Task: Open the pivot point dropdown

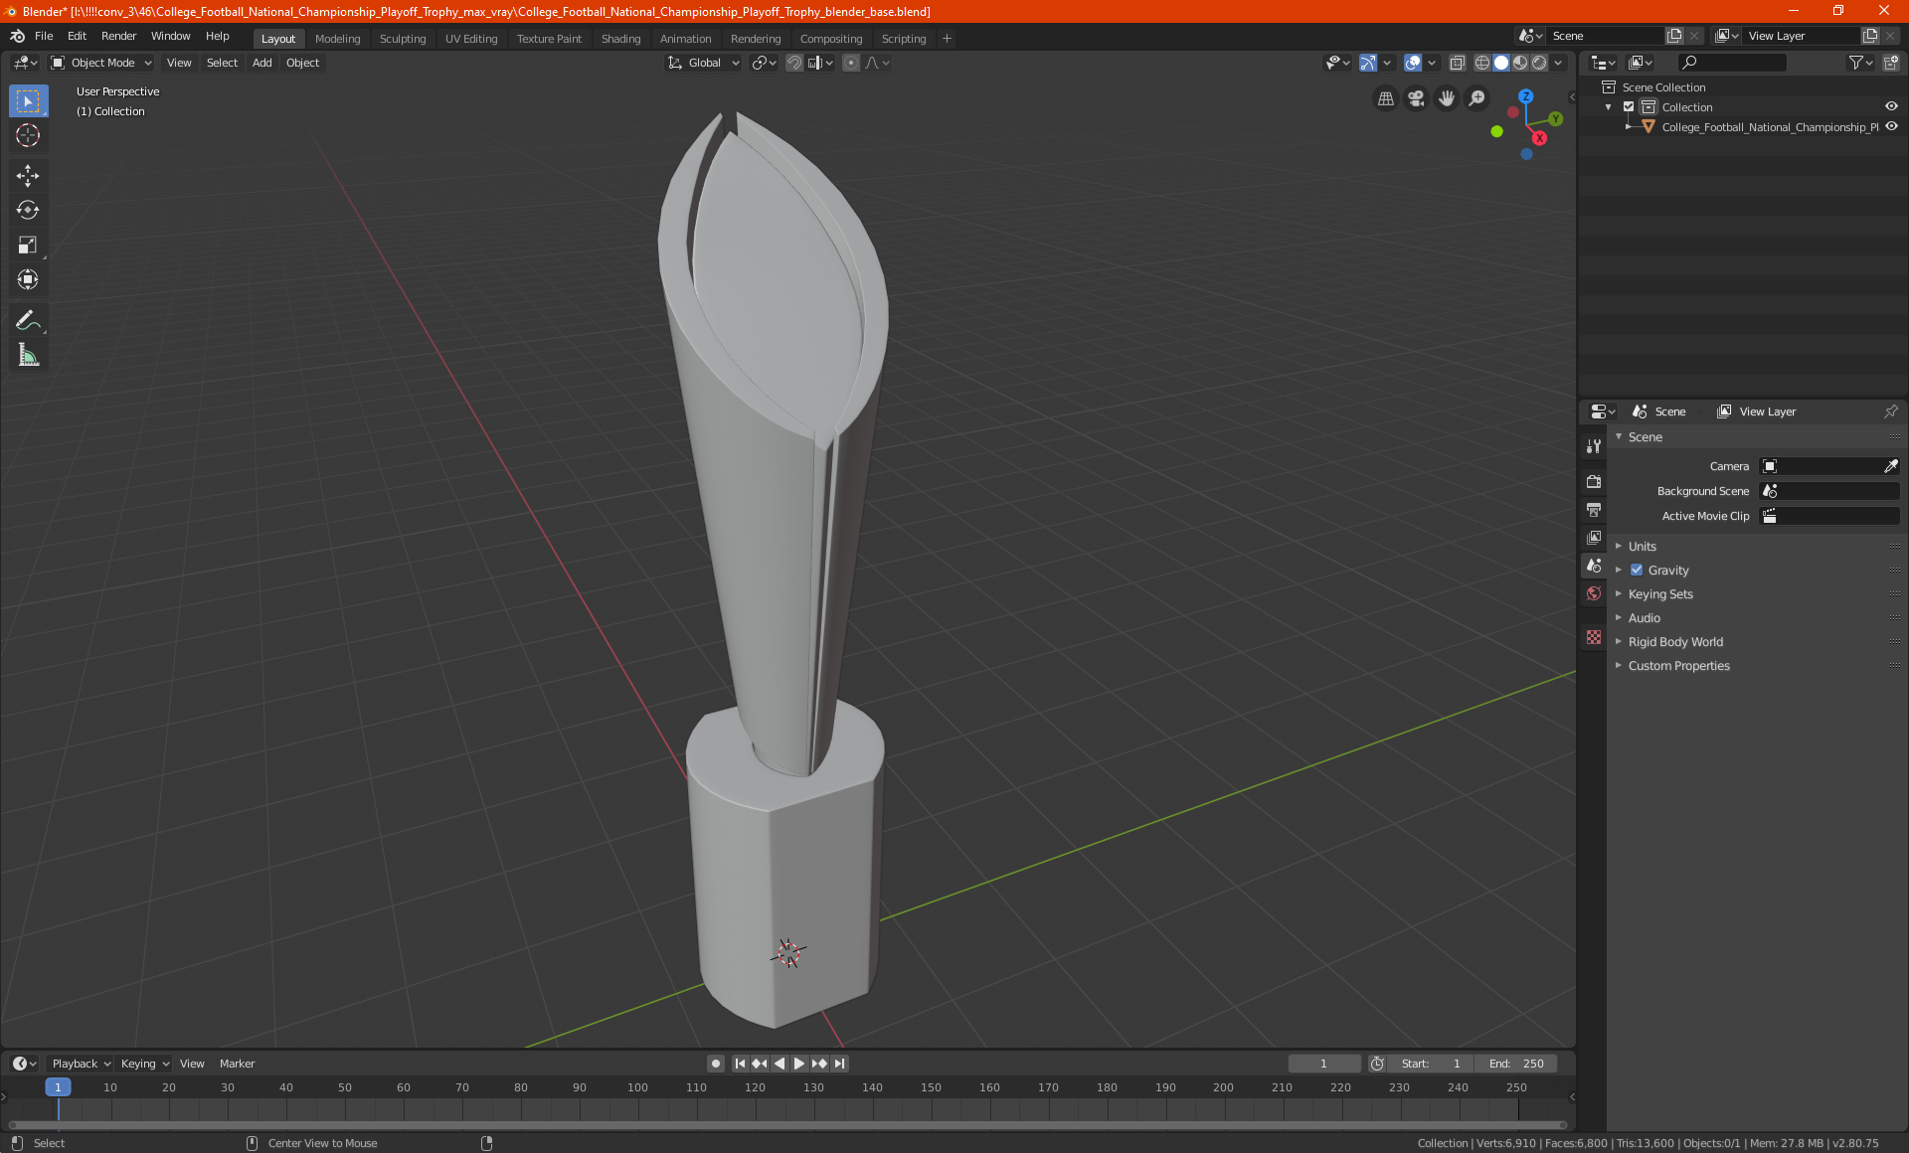Action: click(x=764, y=63)
